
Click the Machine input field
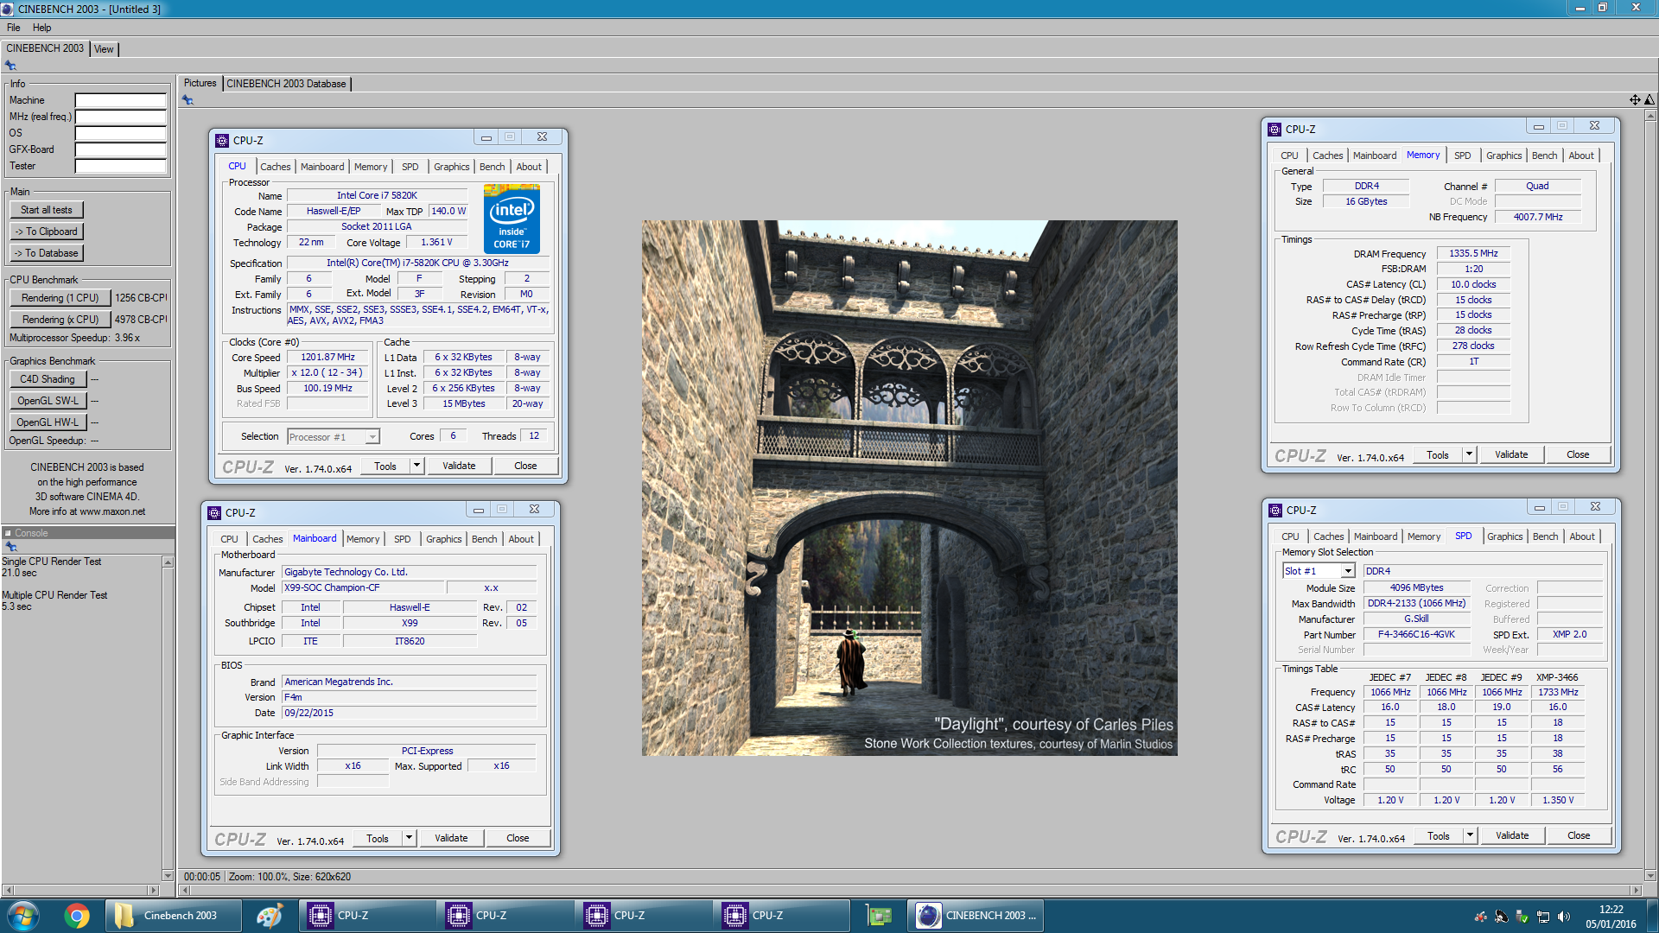click(120, 100)
